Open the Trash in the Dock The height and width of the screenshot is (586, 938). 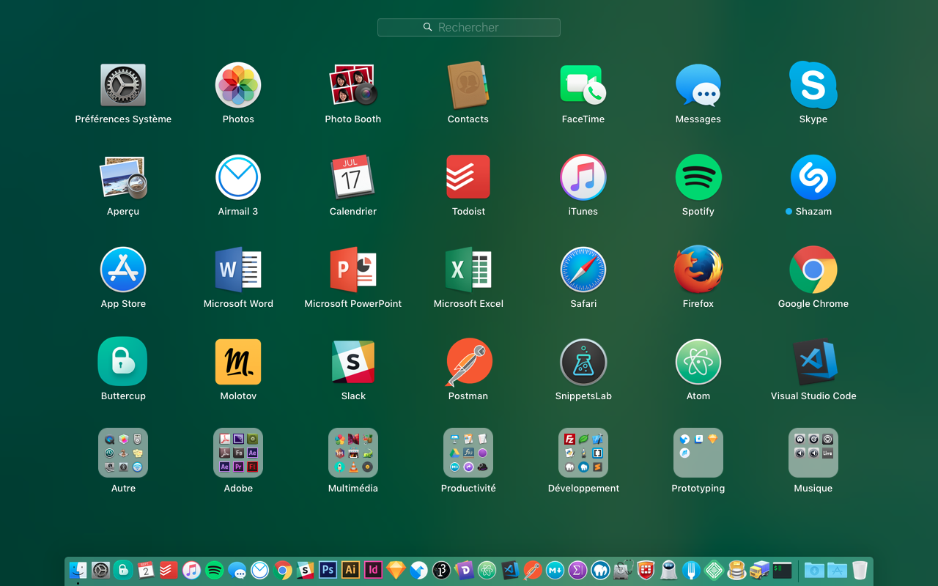tap(860, 570)
